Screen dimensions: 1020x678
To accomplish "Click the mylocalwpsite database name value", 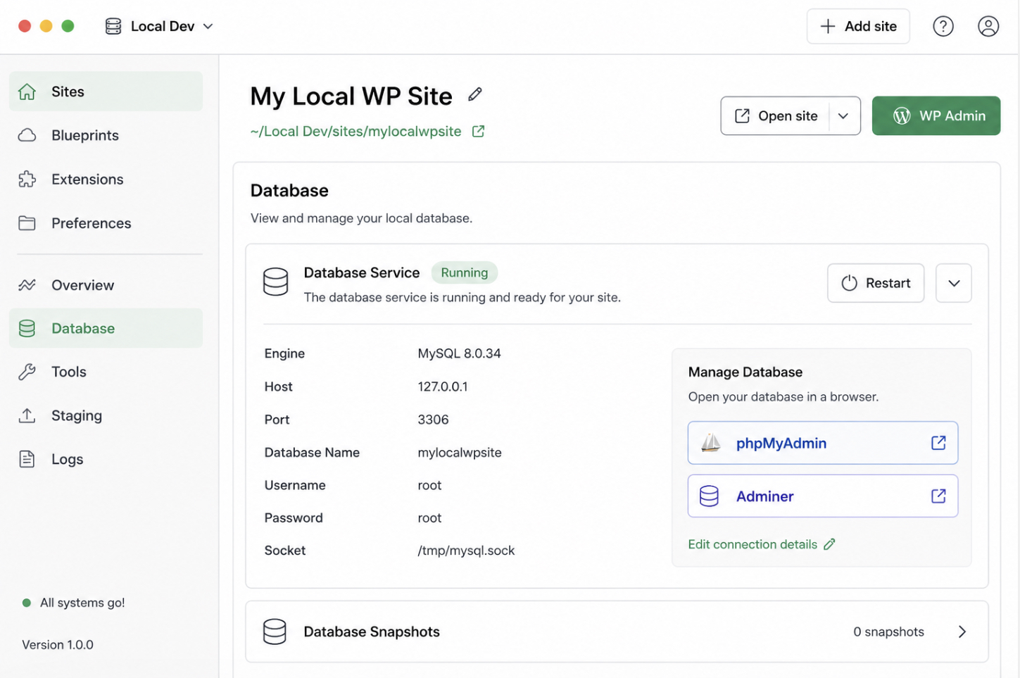I will click(460, 453).
